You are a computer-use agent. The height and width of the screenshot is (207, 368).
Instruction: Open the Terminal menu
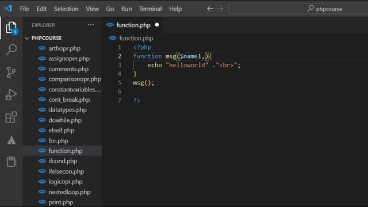pos(151,9)
